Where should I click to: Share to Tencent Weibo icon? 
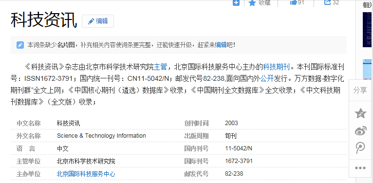360,148
